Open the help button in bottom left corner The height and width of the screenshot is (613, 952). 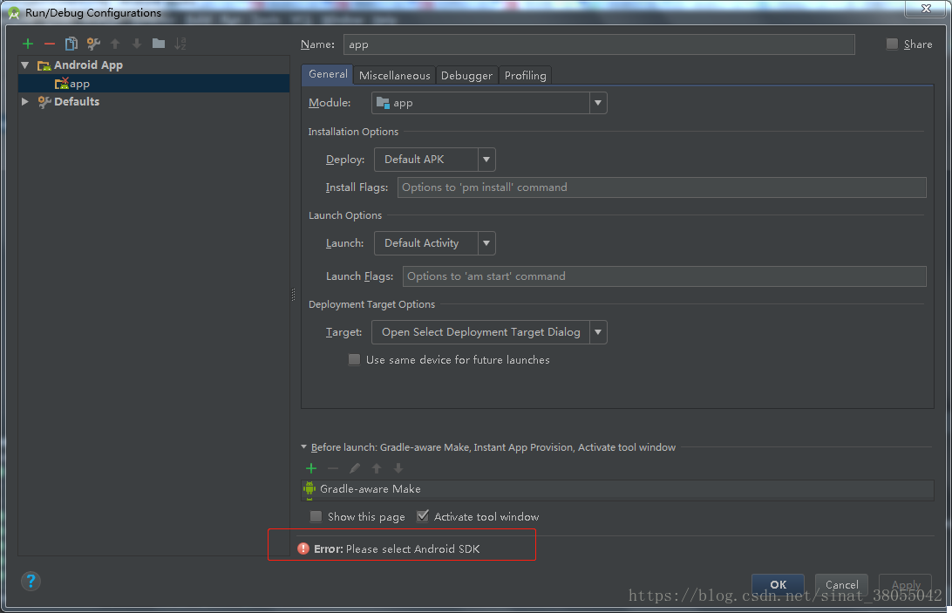pos(31,581)
